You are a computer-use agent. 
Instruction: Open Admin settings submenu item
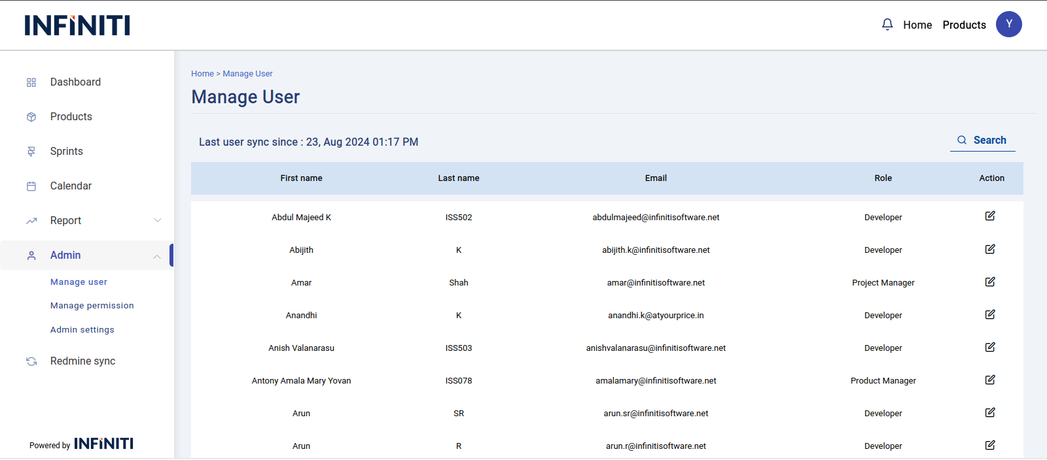(x=82, y=330)
